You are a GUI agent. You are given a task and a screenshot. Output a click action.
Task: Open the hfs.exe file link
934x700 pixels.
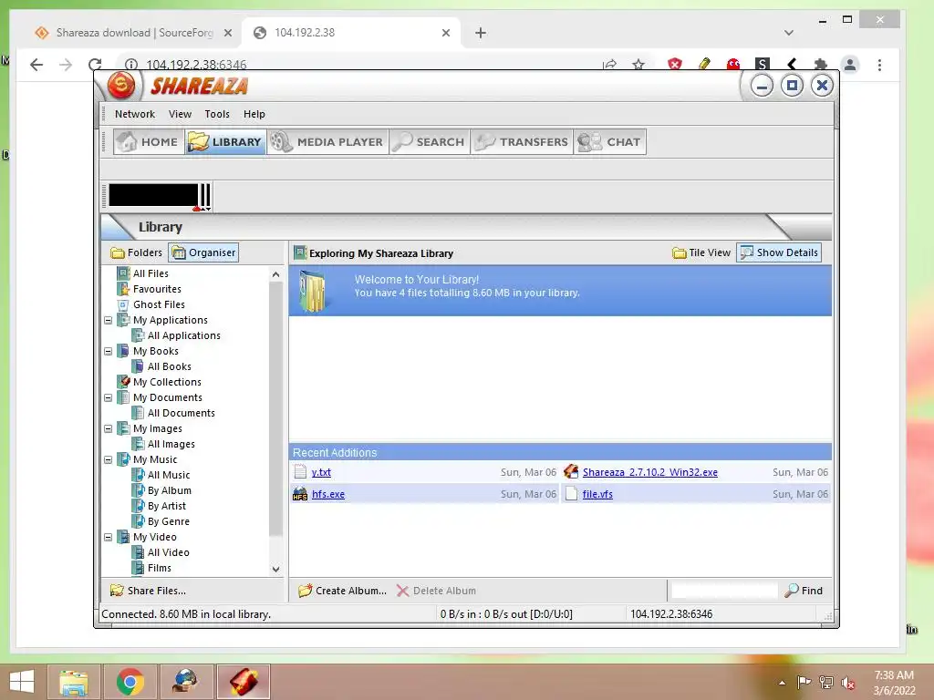coord(328,494)
